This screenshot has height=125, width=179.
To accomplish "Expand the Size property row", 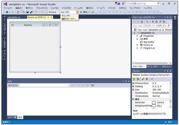I will [133, 90].
